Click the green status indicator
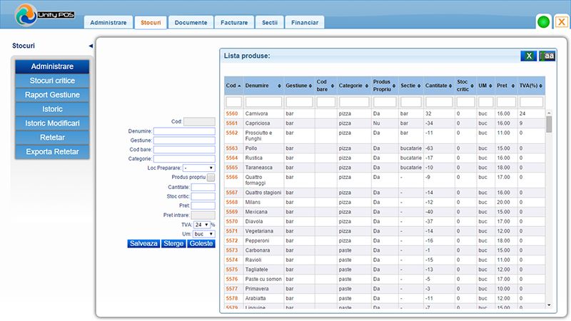Image resolution: width=571 pixels, height=321 pixels. click(x=544, y=22)
